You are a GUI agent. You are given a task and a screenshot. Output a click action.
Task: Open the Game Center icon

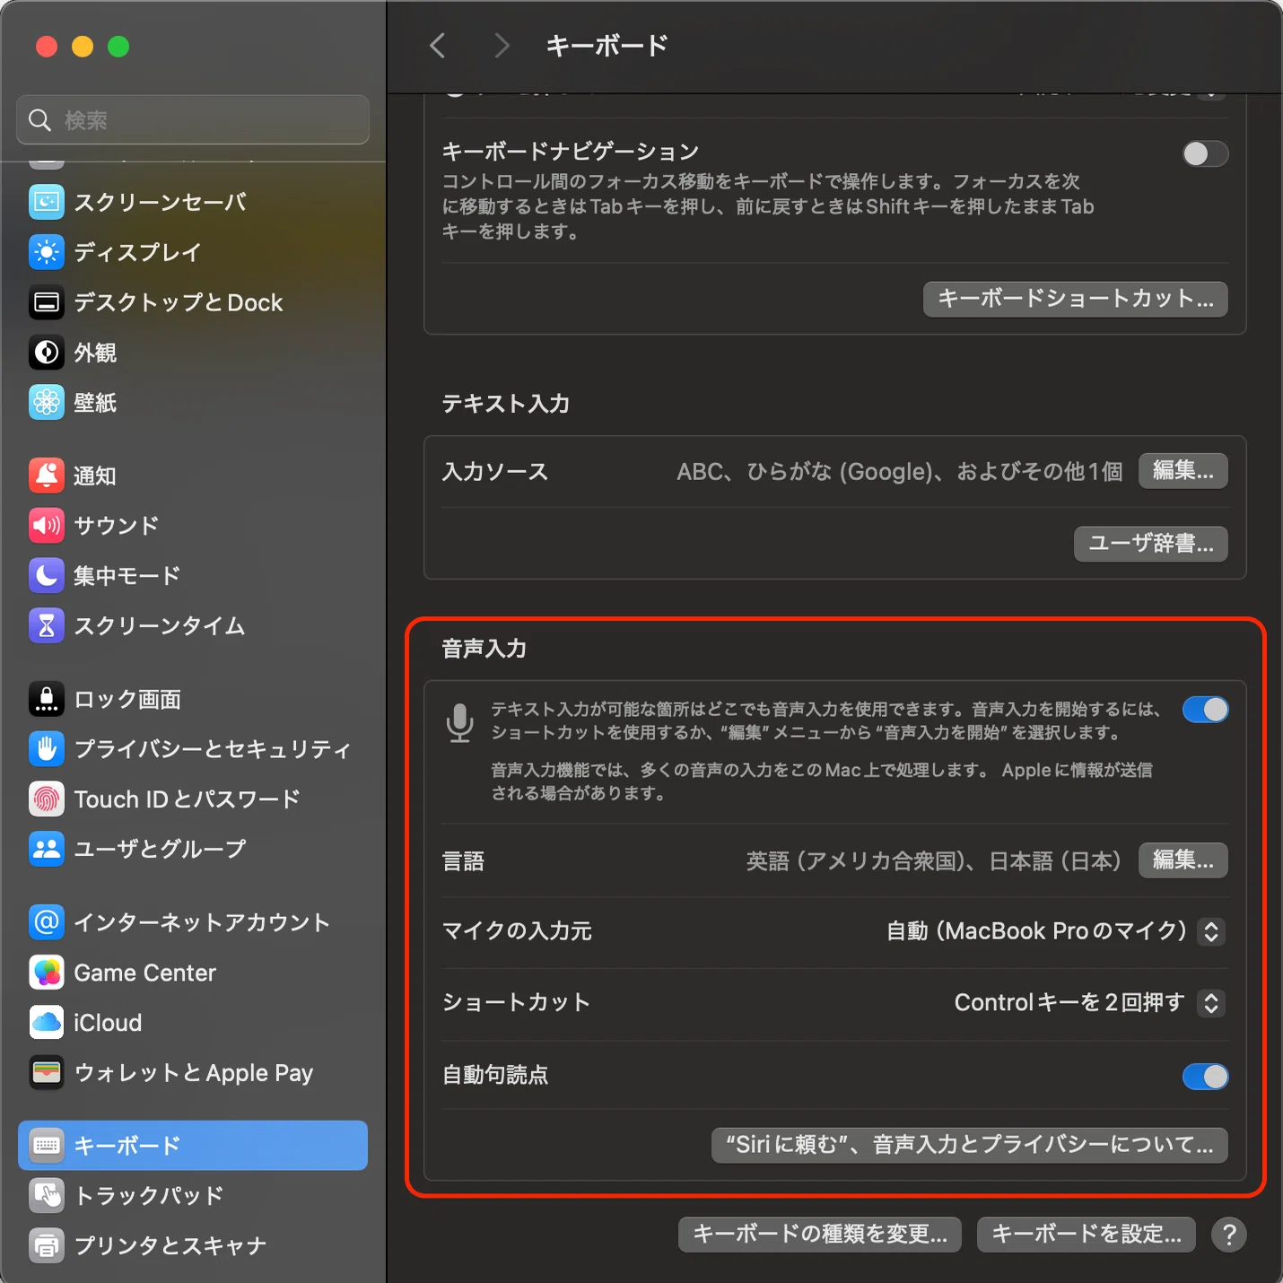(47, 973)
